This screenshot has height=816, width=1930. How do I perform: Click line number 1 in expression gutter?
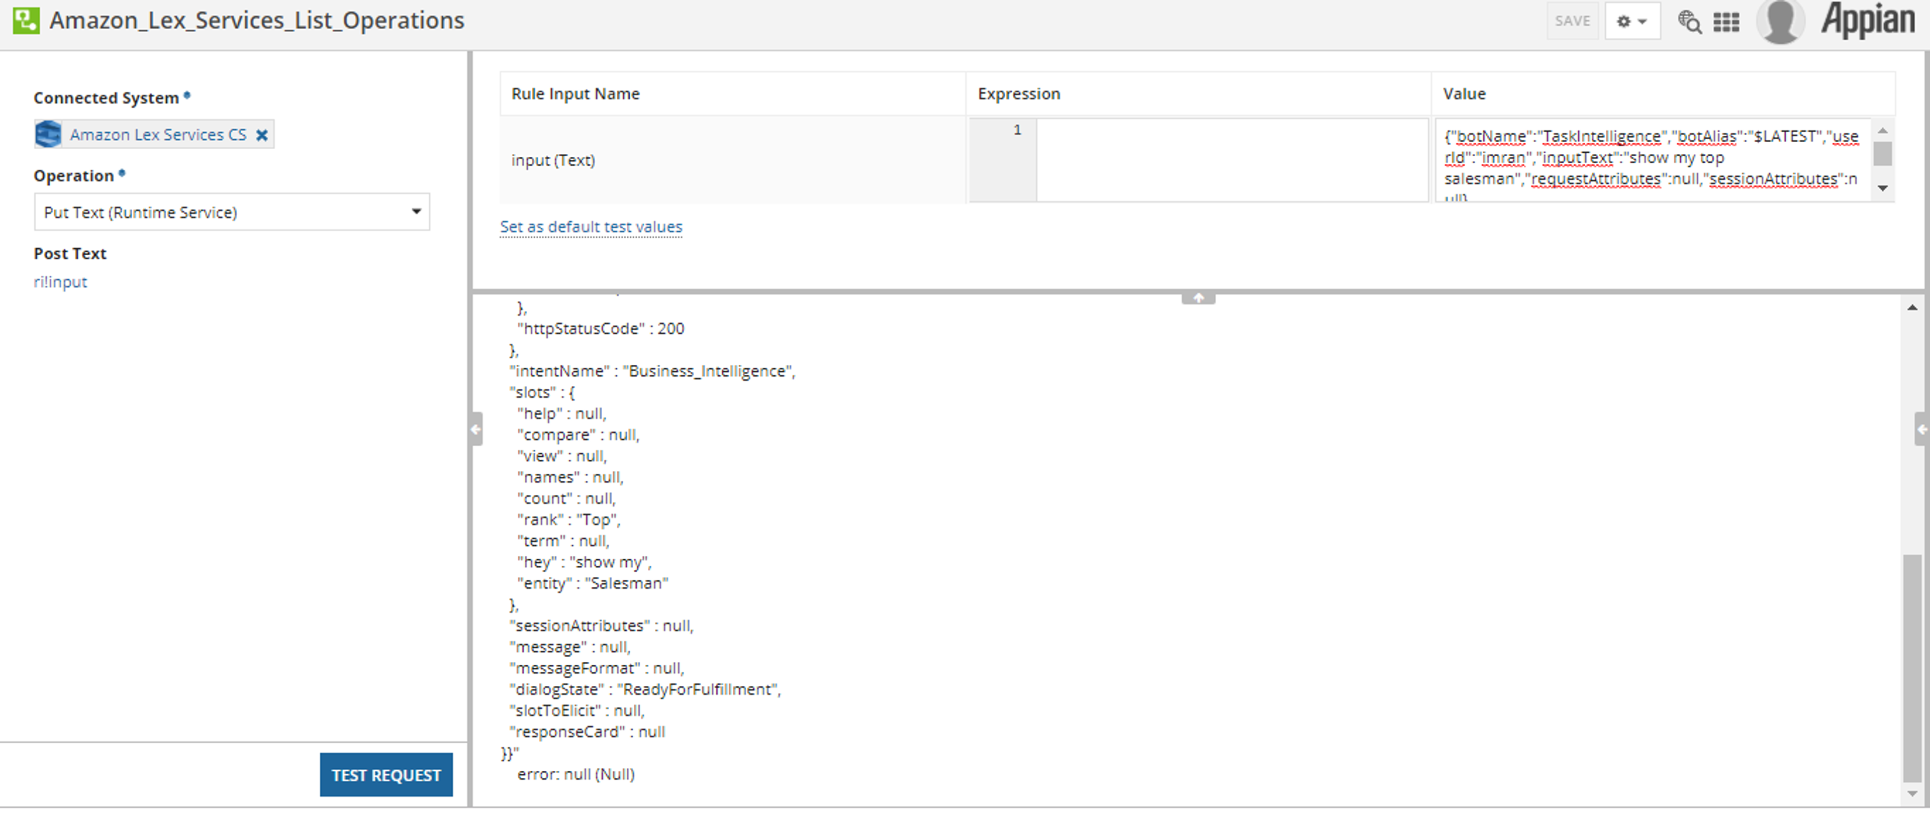(x=1017, y=130)
